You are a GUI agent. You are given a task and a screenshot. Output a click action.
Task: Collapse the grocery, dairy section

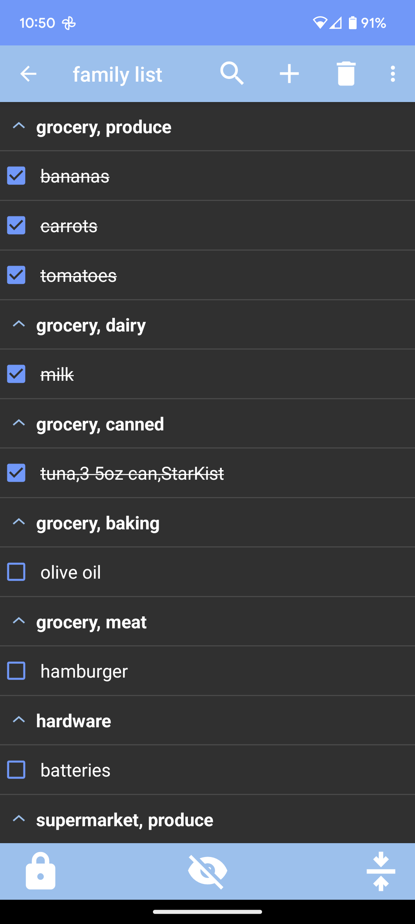coord(19,325)
